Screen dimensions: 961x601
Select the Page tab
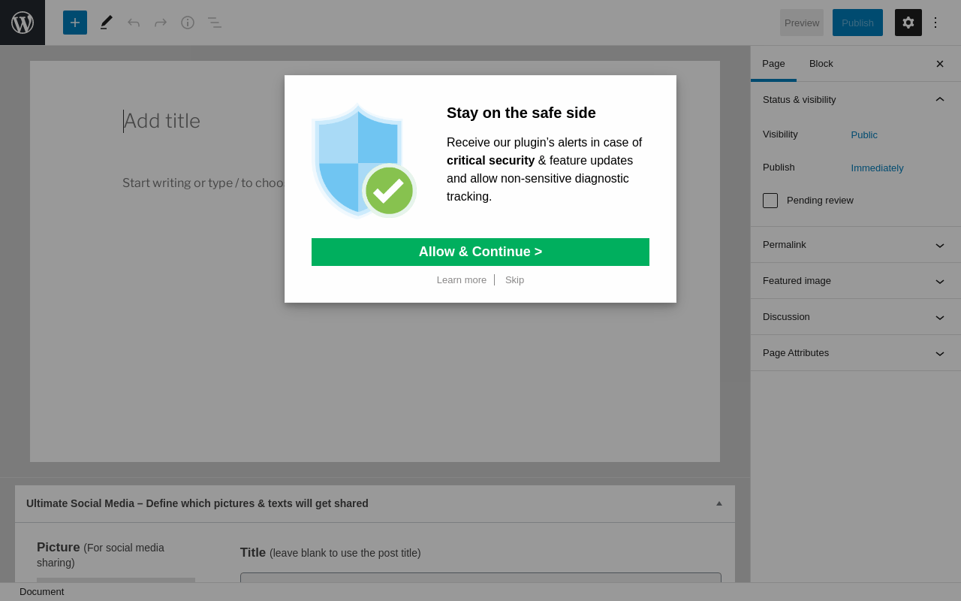coord(773,64)
